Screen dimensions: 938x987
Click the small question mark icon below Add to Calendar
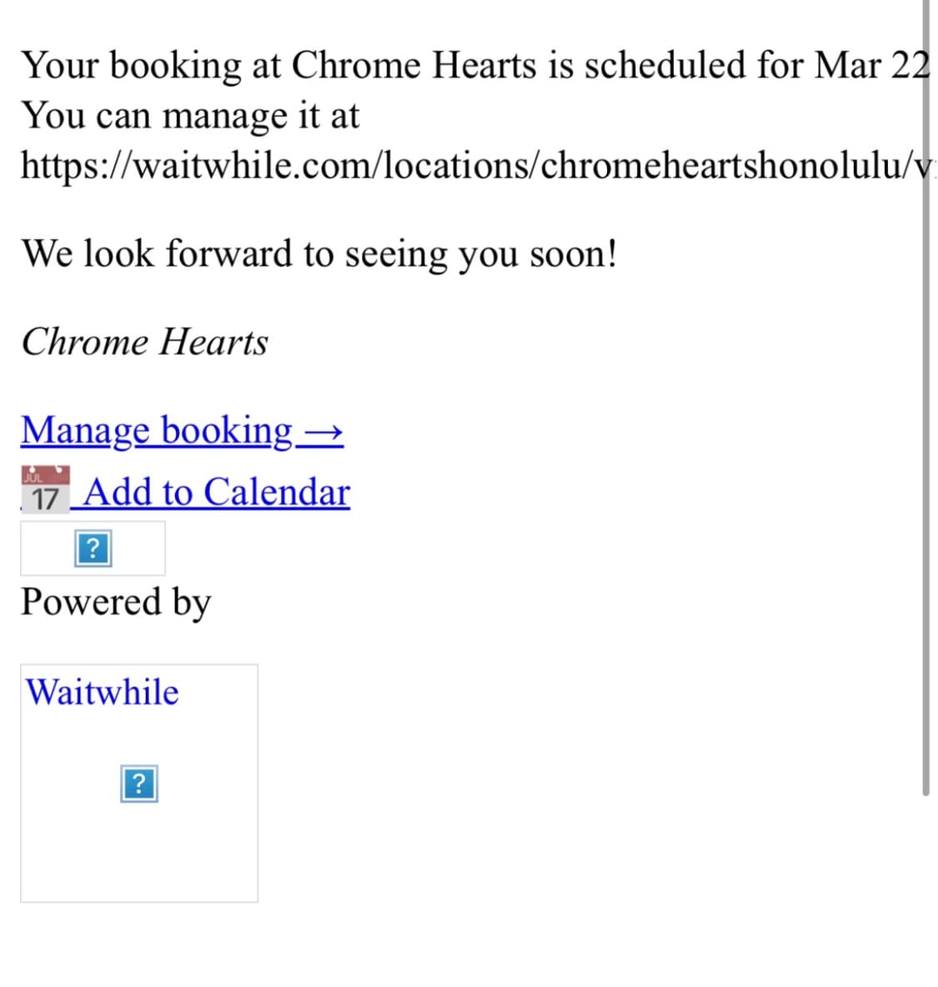pyautogui.click(x=93, y=549)
